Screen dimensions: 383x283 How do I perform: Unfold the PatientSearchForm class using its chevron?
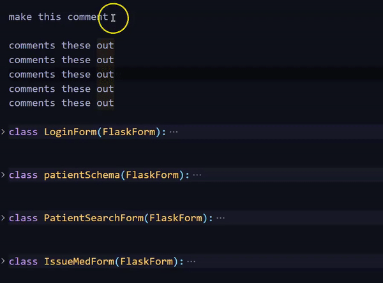click(3, 218)
